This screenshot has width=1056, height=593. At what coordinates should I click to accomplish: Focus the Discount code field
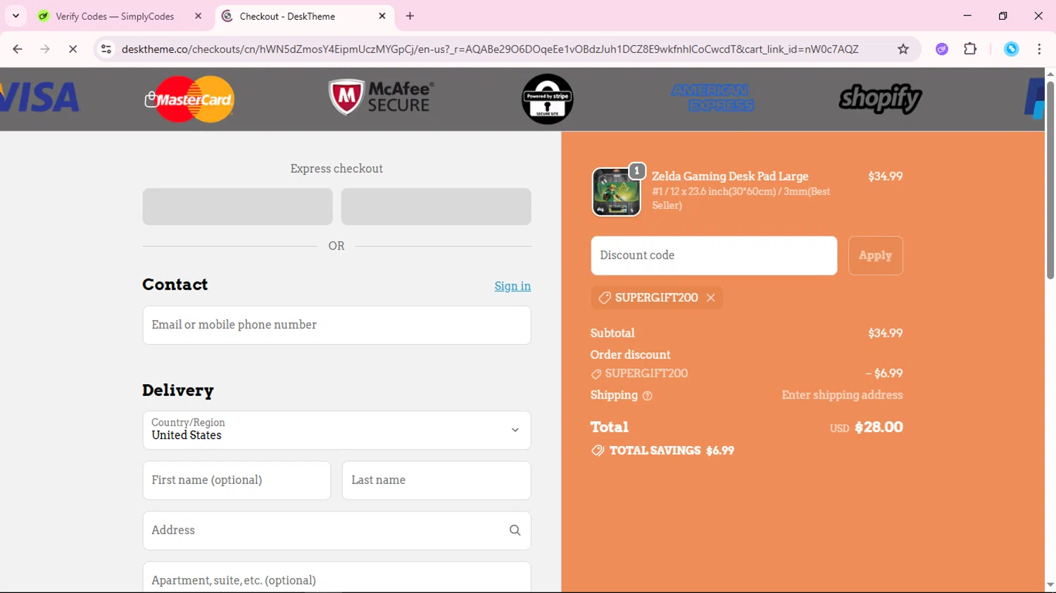pyautogui.click(x=714, y=255)
